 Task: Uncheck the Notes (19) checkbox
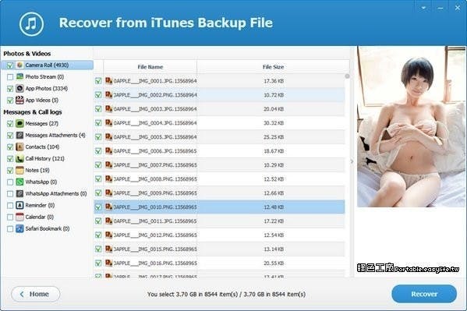coord(10,171)
